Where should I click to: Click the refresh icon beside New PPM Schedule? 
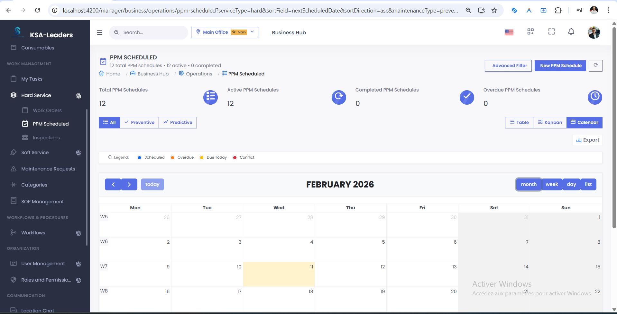tap(595, 65)
